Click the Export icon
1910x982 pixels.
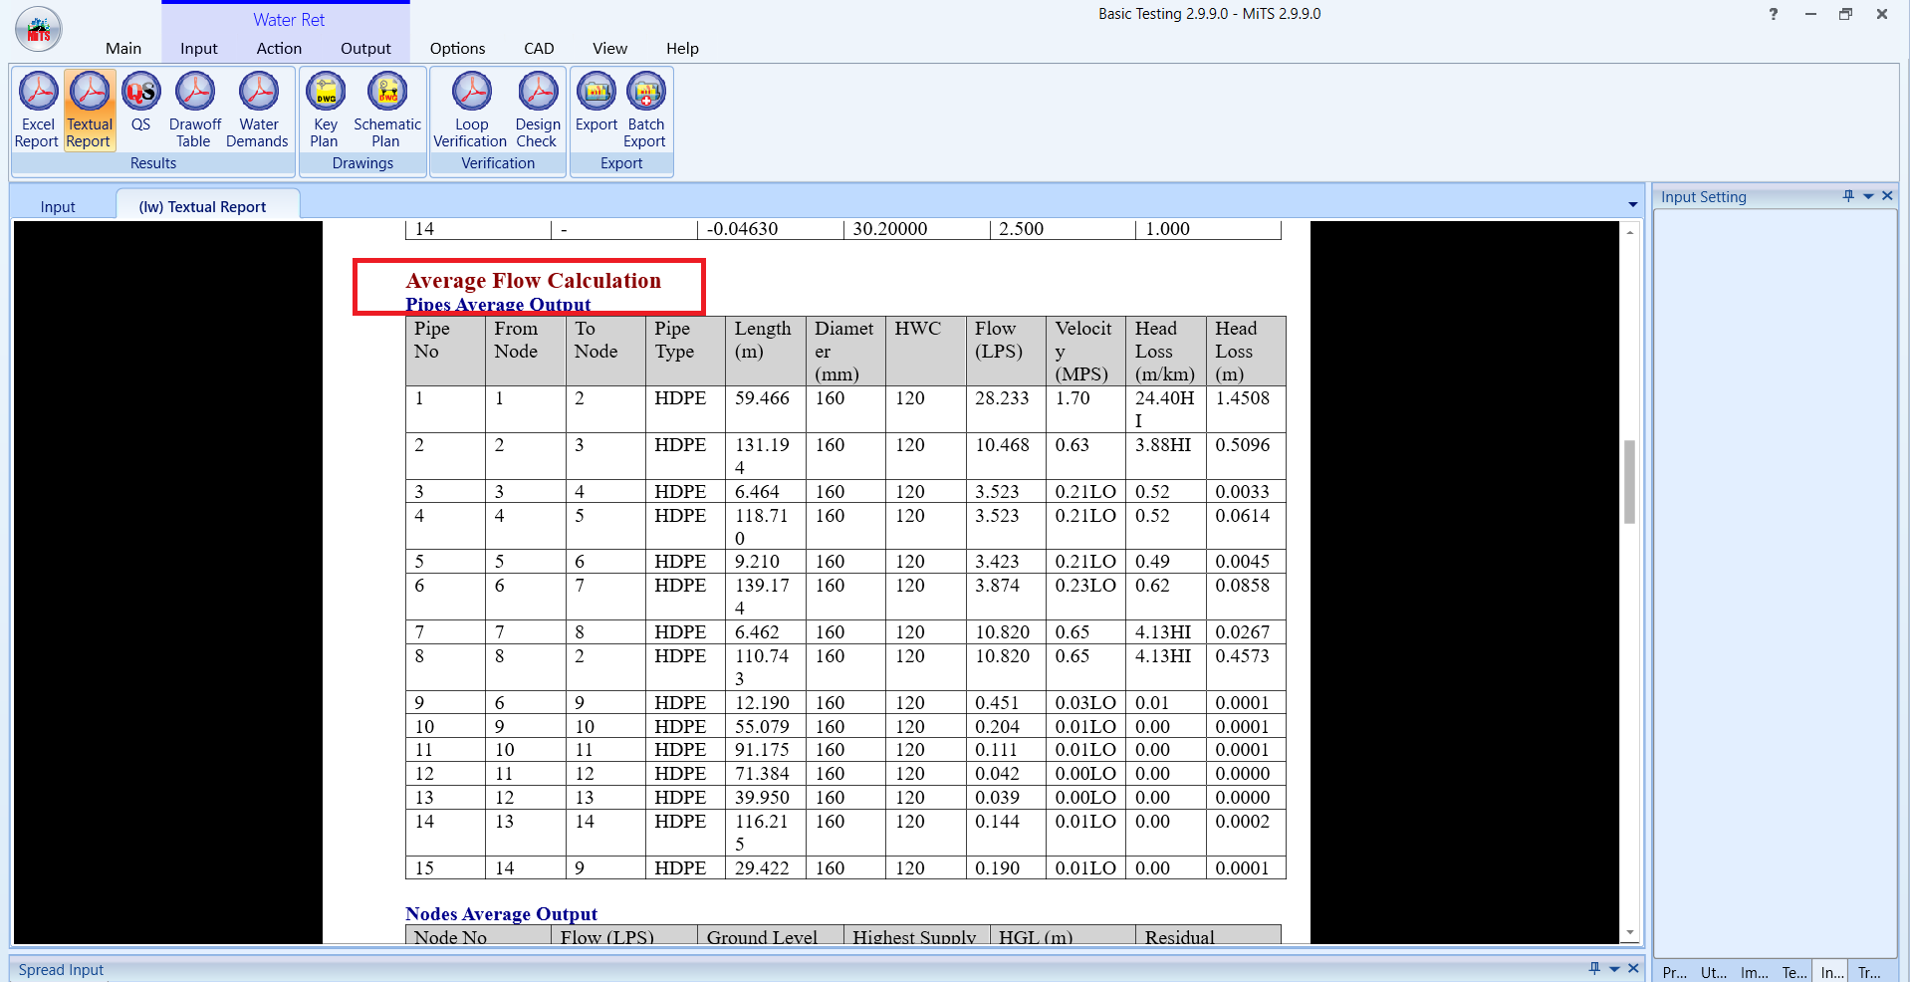click(x=596, y=103)
